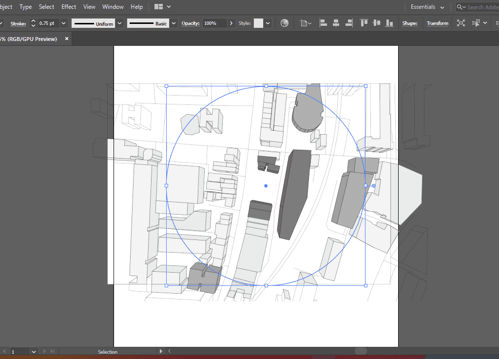Image resolution: width=499 pixels, height=359 pixels.
Task: Click the Recolor Artwork color wheel icon
Action: coord(285,23)
